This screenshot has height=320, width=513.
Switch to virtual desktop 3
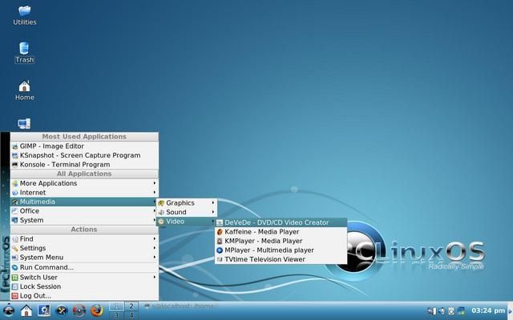(116, 315)
